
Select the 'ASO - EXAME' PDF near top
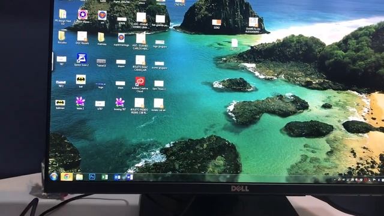click(x=141, y=20)
